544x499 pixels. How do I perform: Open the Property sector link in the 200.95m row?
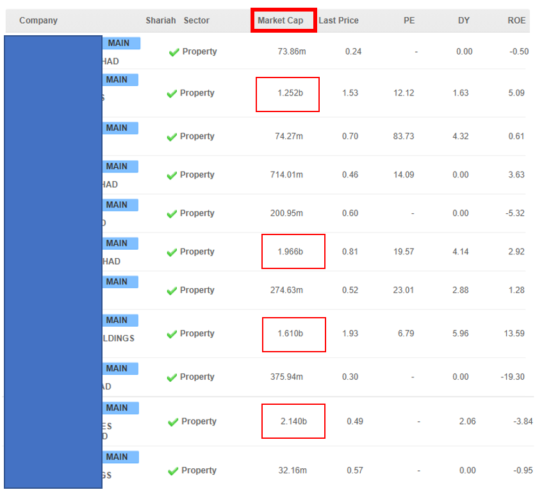[197, 213]
